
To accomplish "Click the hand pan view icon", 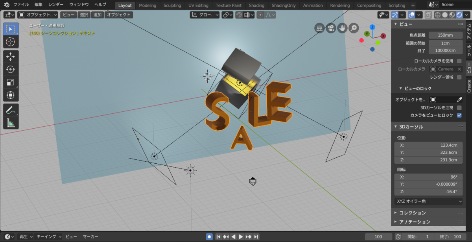I will (343, 28).
